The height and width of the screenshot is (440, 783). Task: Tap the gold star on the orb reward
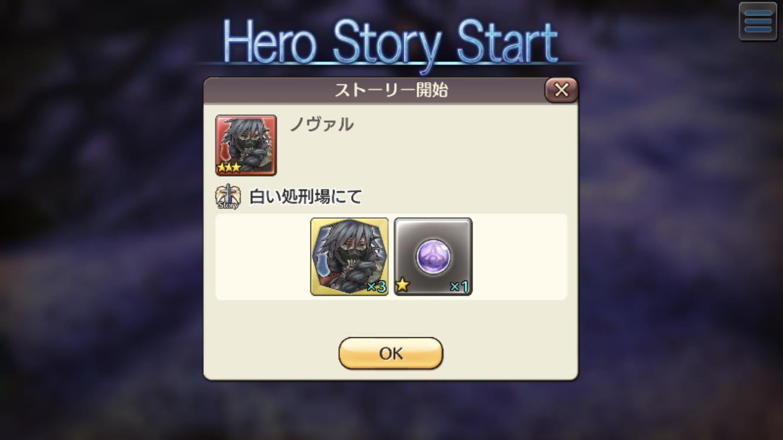point(403,286)
